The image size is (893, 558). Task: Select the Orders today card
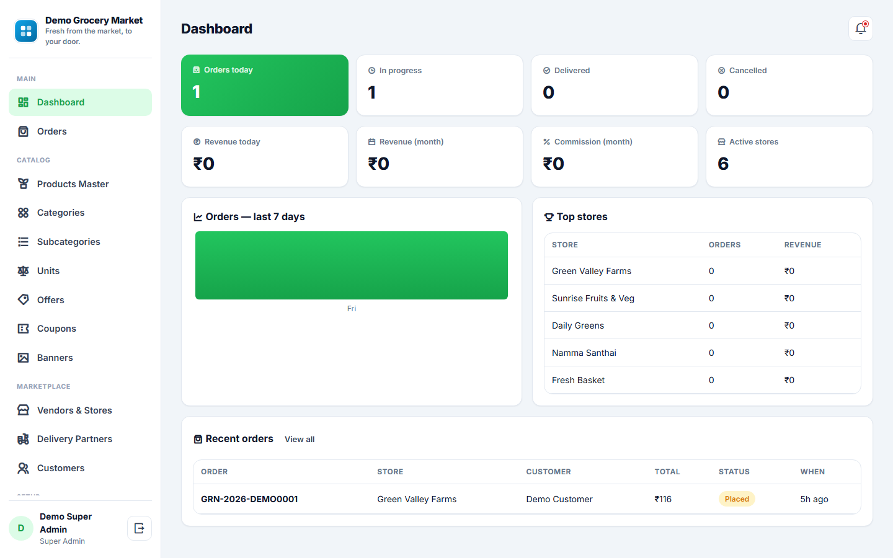click(265, 85)
